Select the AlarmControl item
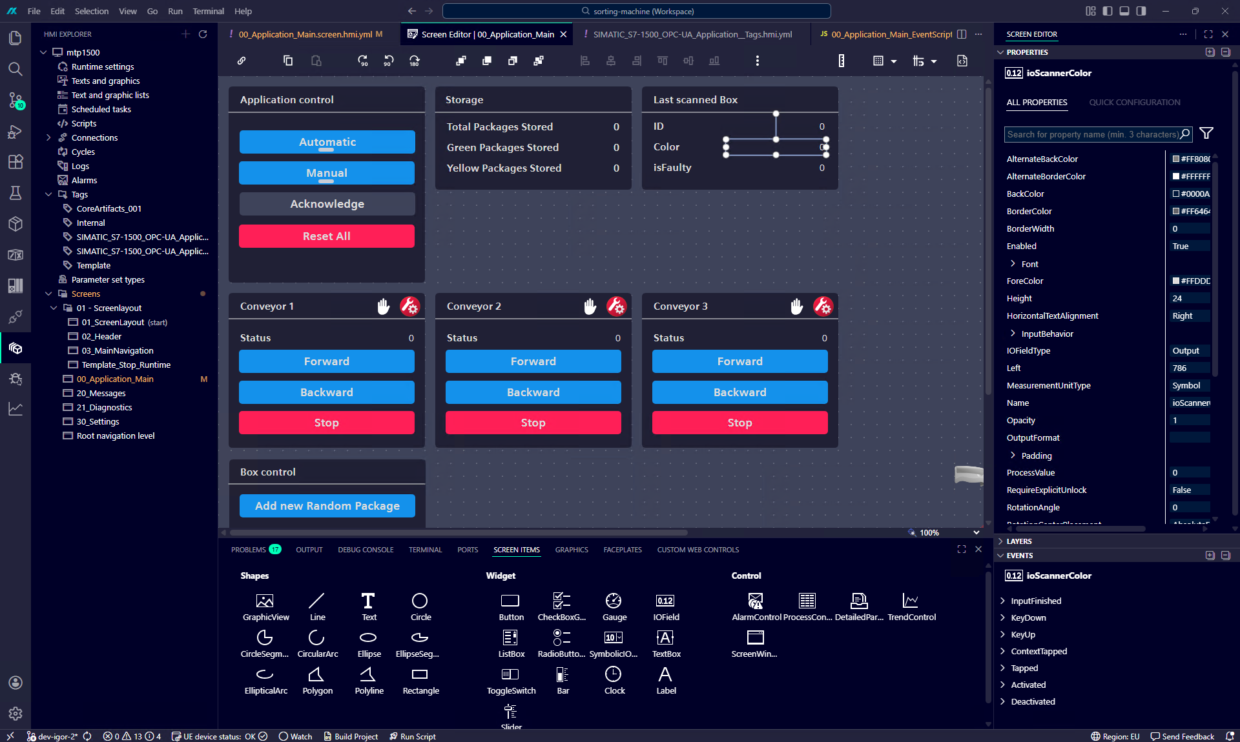This screenshot has width=1240, height=742. [756, 607]
